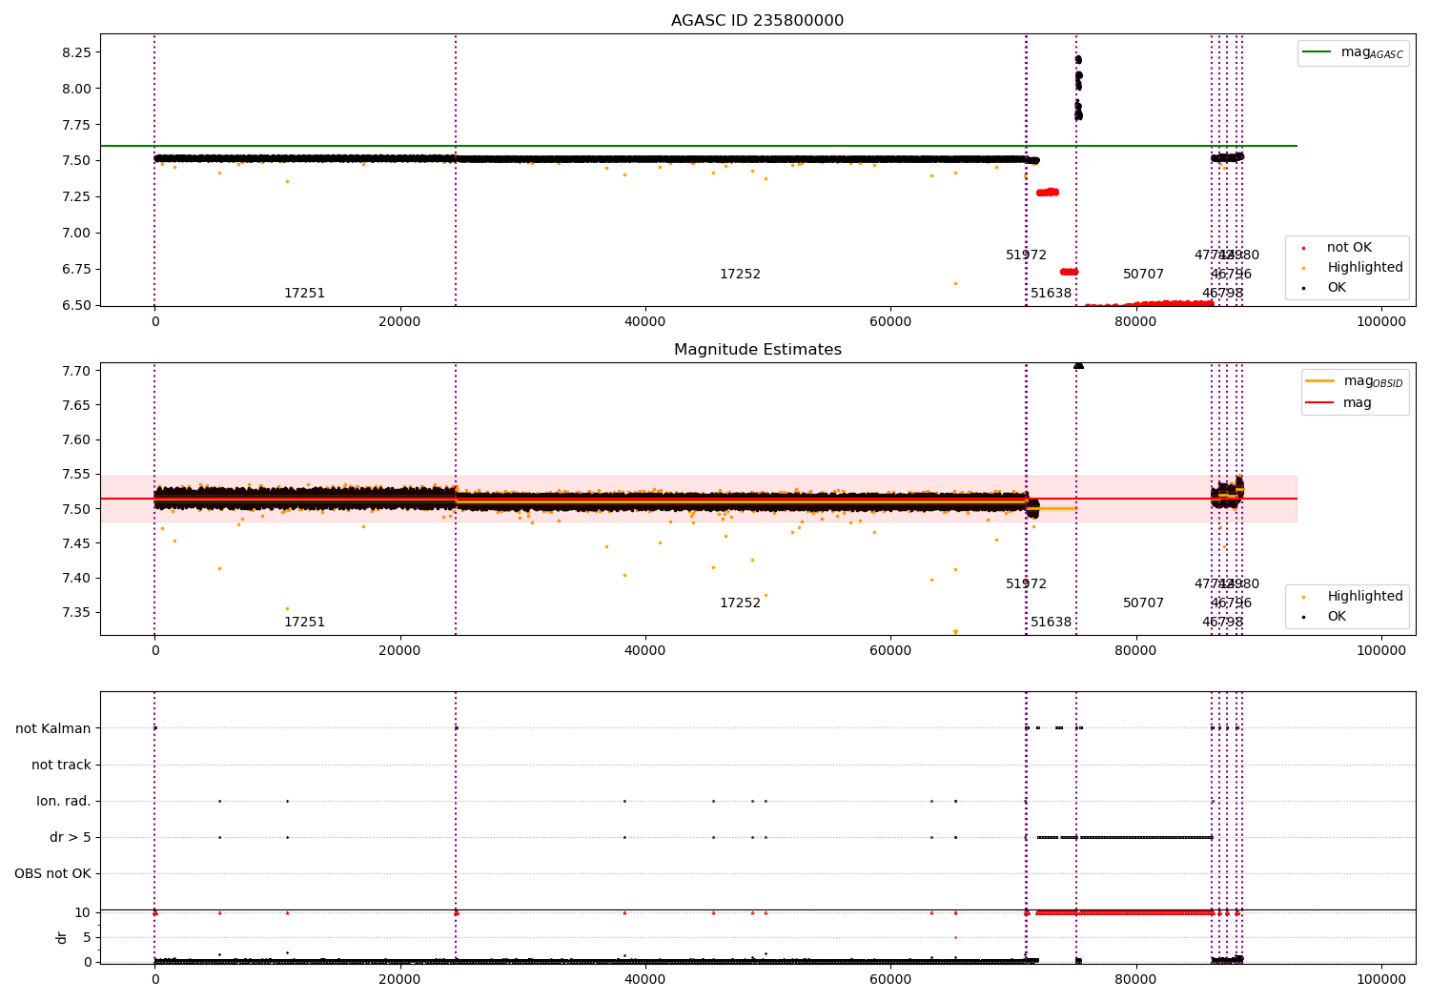Click the y-axis tick value 7.00
This screenshot has width=1430, height=1001.
[75, 233]
